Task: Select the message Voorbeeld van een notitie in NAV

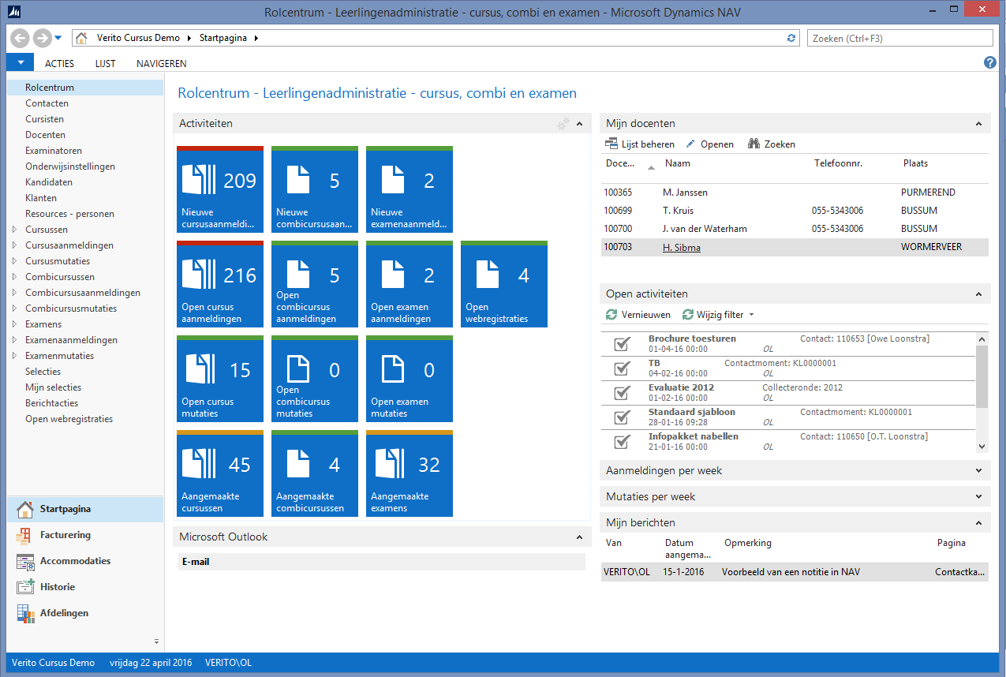Action: [794, 572]
